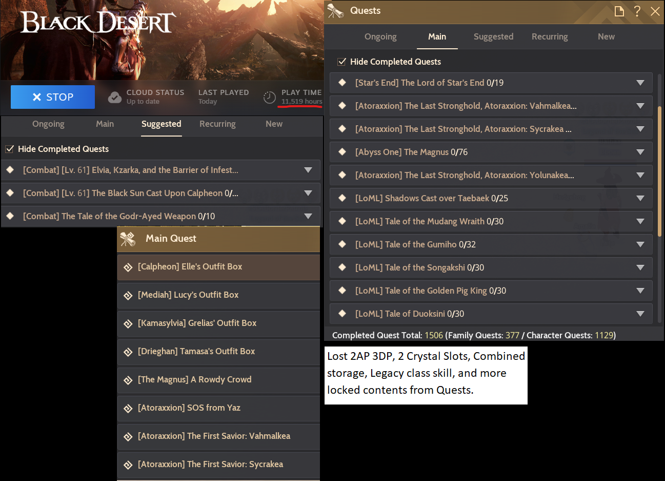
Task: Open Recurring tab below launcher banner
Action: click(x=217, y=124)
